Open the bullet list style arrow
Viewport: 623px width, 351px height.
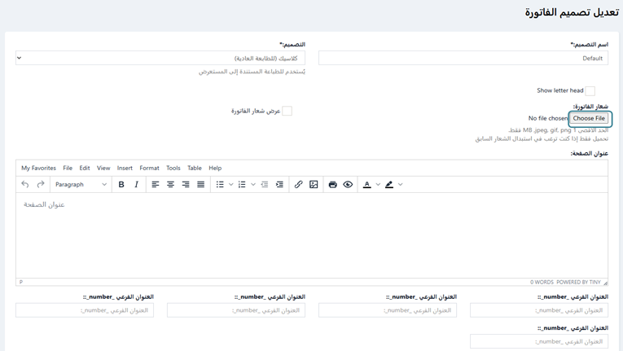point(231,185)
